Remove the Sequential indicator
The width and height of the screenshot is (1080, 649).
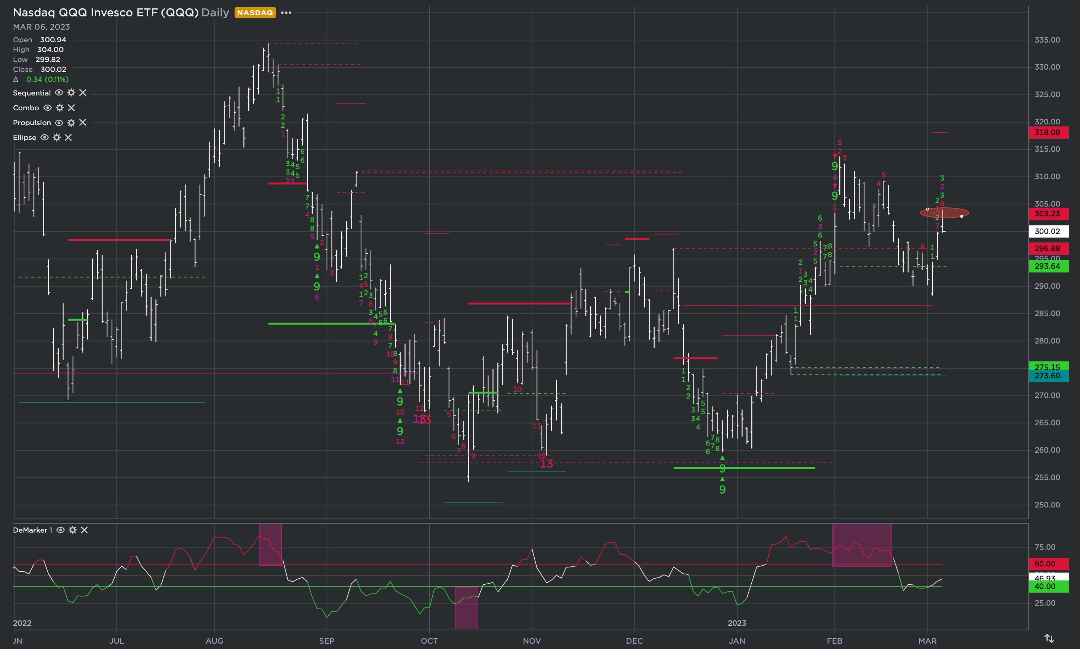[x=83, y=93]
